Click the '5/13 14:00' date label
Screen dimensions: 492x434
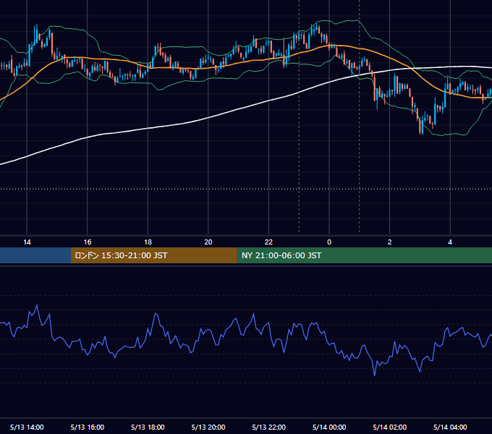click(x=27, y=427)
